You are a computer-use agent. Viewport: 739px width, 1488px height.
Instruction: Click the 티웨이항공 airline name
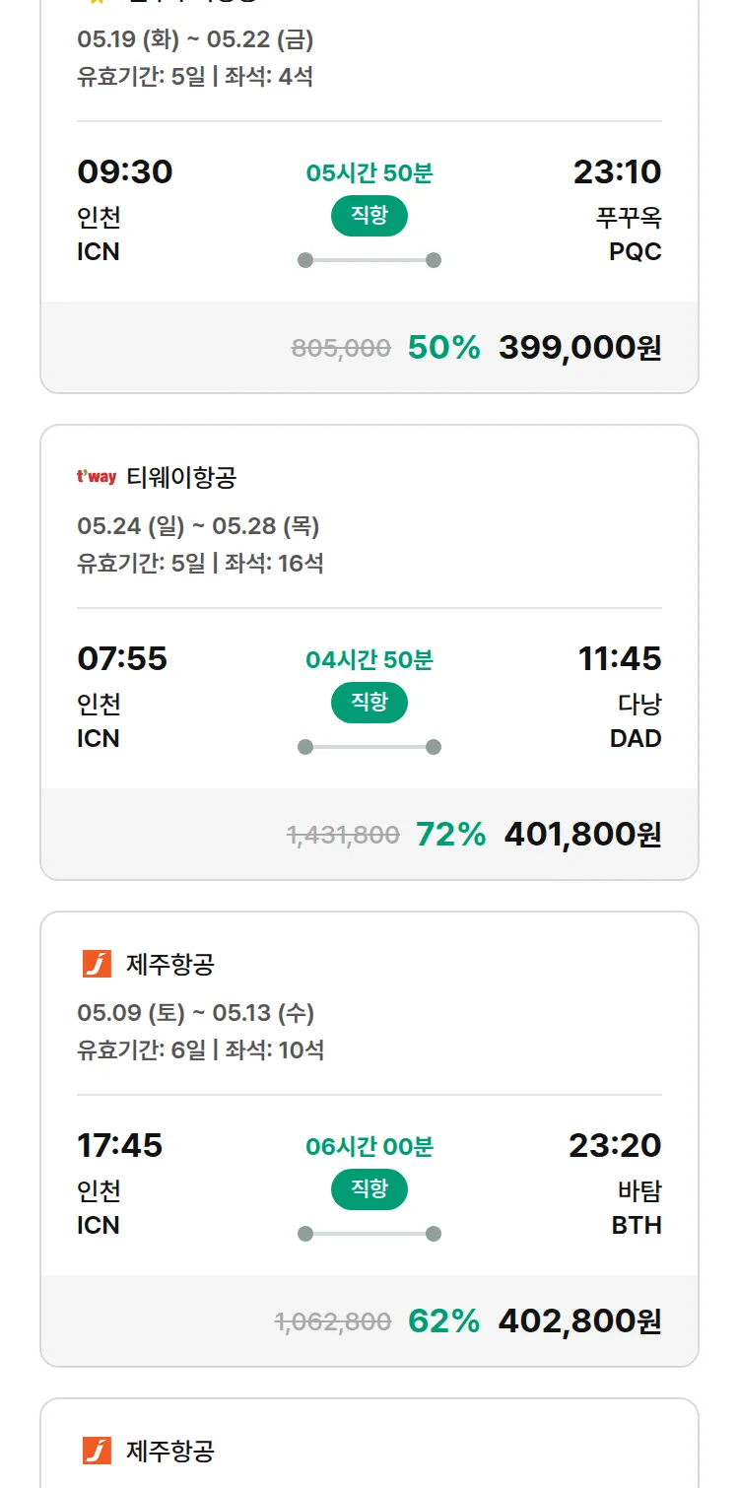(x=181, y=478)
